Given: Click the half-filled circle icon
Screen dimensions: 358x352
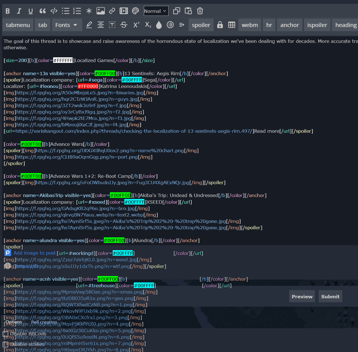Looking at the screenshot, I should pos(170,25).
